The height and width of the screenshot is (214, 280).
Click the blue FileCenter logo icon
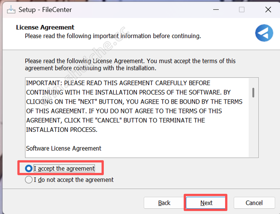tap(264, 33)
